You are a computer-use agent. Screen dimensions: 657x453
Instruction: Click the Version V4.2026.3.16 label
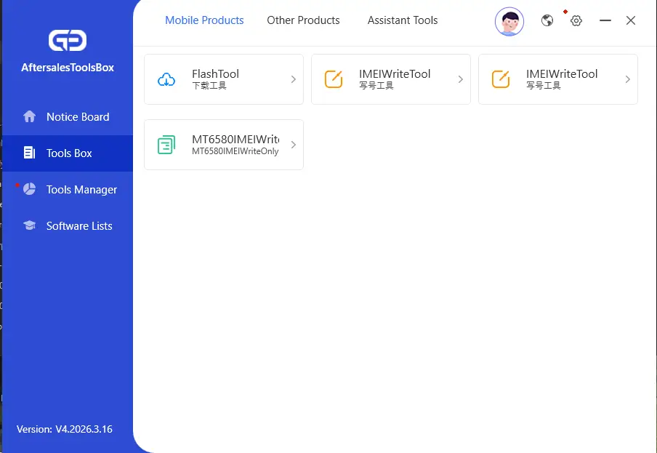[x=65, y=429]
